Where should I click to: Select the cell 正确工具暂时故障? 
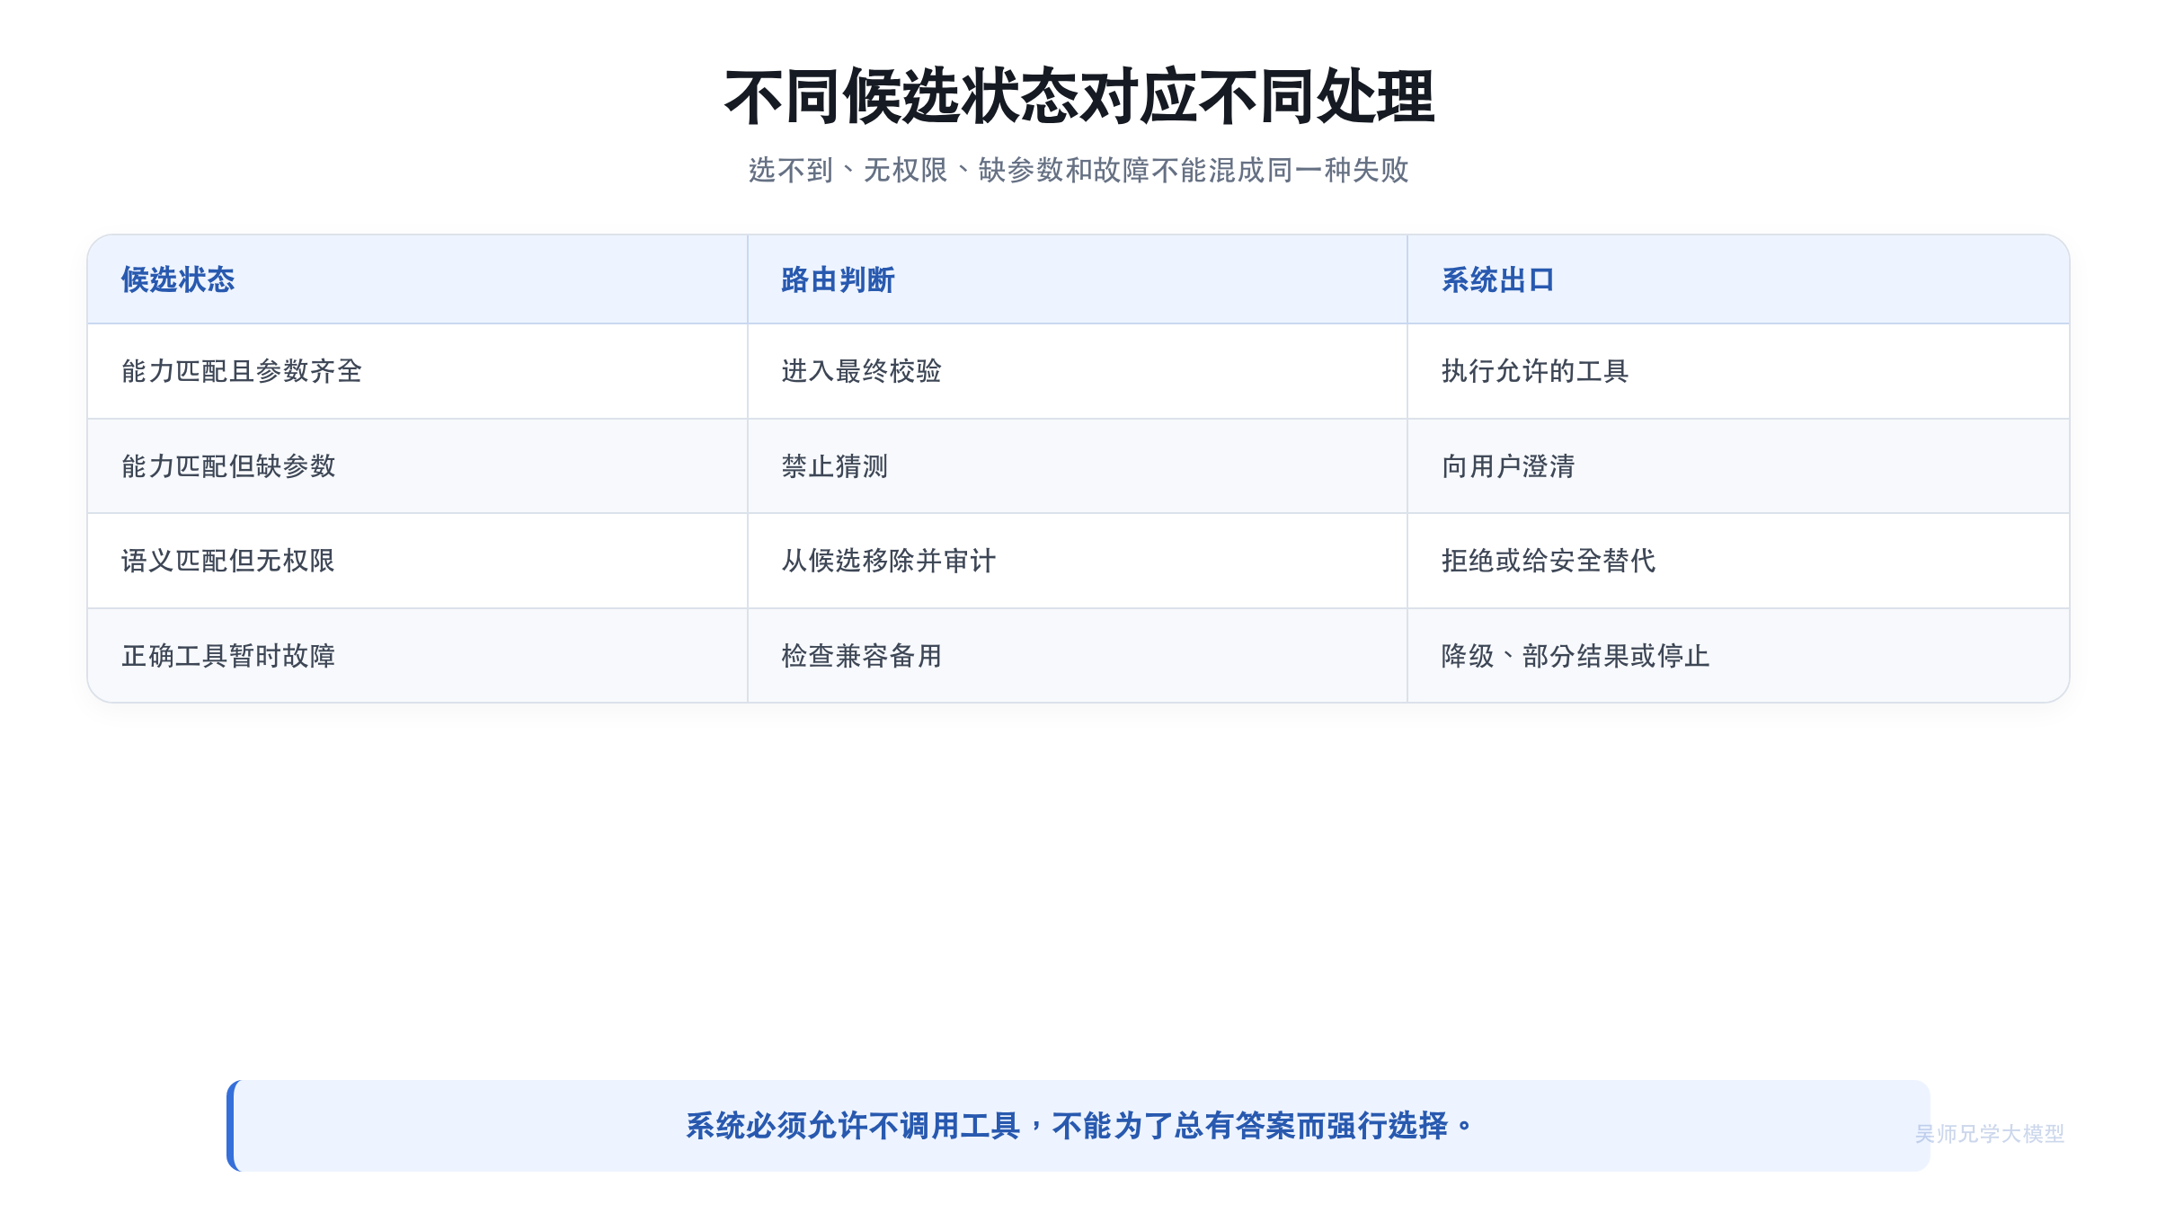418,656
